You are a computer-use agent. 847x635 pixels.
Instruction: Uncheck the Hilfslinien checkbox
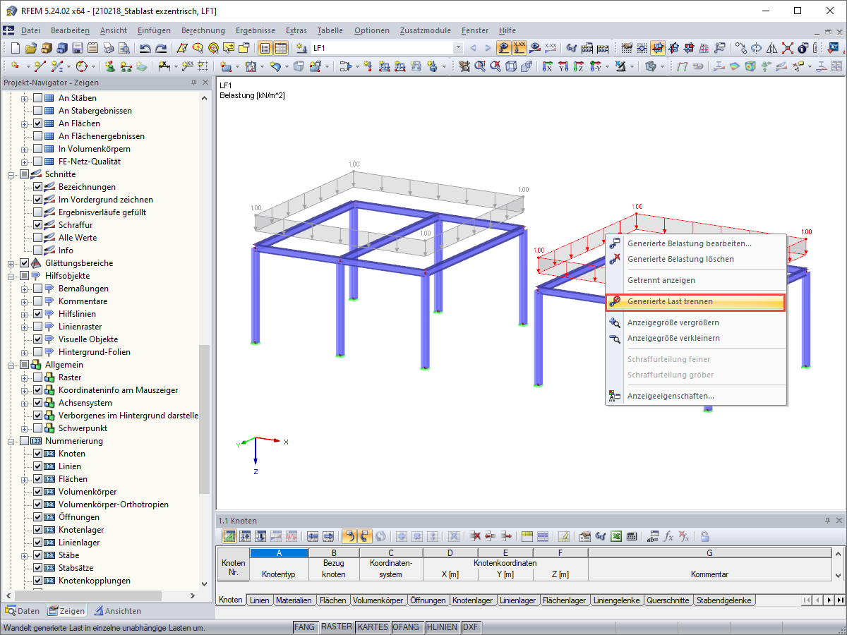coord(38,314)
